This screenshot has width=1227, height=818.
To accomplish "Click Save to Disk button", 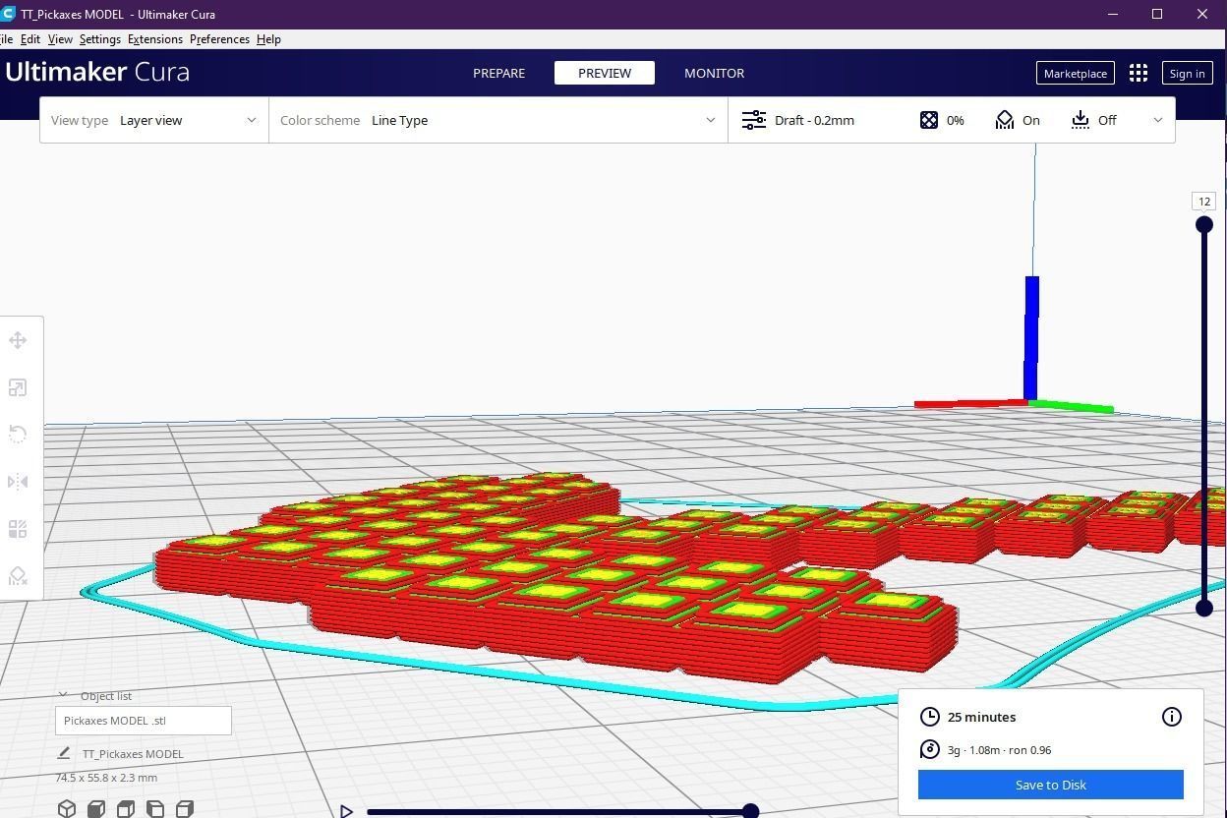I will click(x=1050, y=785).
